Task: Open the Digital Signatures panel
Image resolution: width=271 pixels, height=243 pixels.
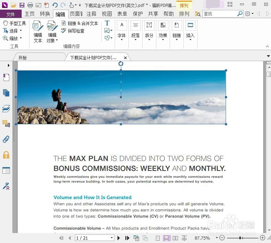Action: point(6,186)
